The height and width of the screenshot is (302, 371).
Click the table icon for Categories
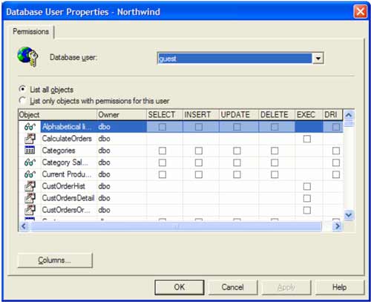(x=30, y=150)
